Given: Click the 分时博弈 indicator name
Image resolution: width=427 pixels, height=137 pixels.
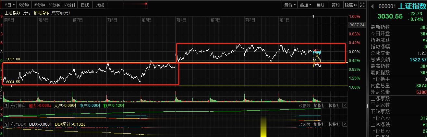Looking at the screenshot, I should point(18,106).
